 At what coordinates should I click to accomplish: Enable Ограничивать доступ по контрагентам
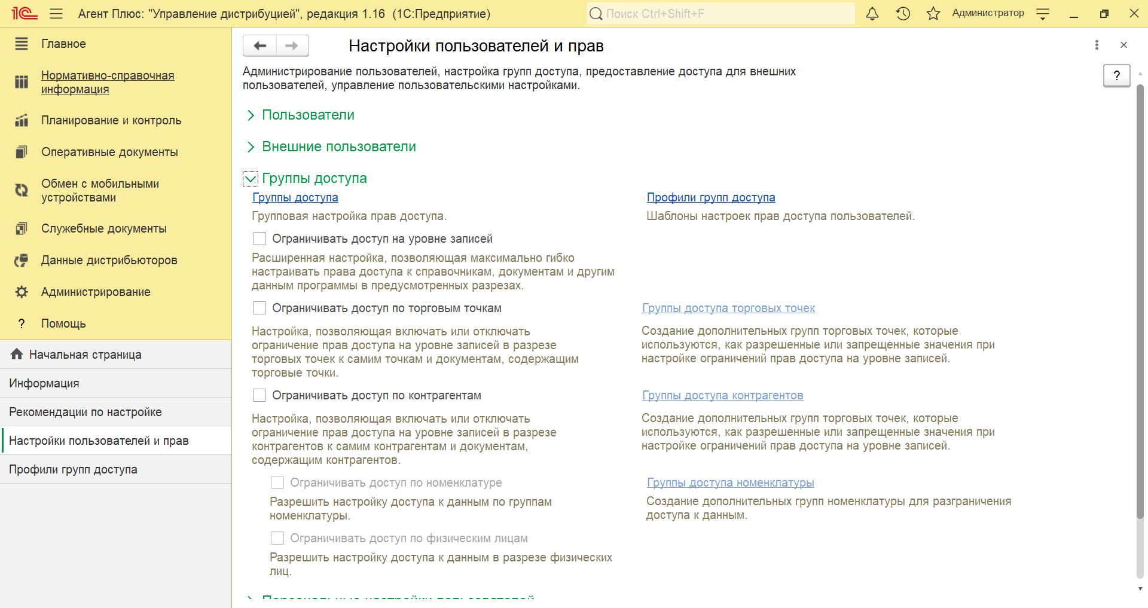click(259, 395)
